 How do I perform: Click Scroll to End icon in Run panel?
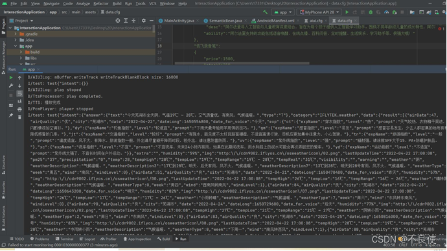pyautogui.click(x=19, y=101)
